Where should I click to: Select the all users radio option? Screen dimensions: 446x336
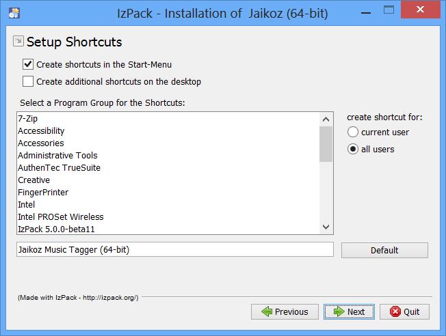tap(353, 149)
